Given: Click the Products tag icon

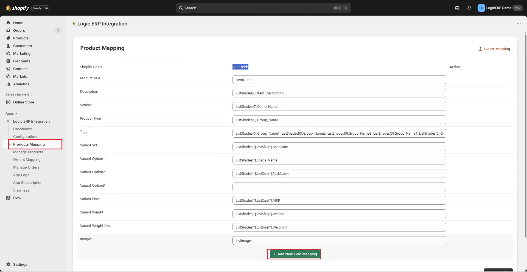Looking at the screenshot, I should pos(8,38).
